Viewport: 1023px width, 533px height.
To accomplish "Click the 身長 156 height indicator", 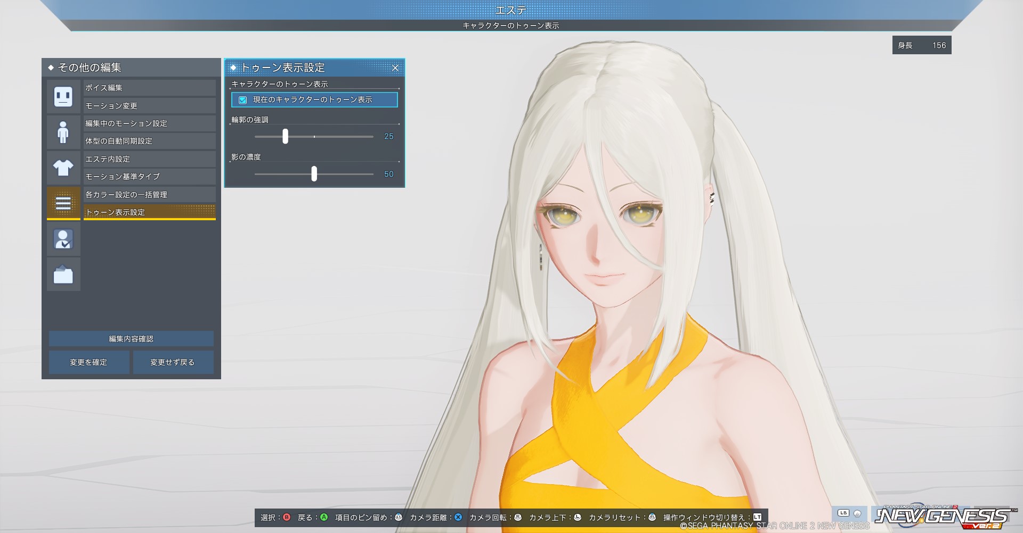I will 922,45.
